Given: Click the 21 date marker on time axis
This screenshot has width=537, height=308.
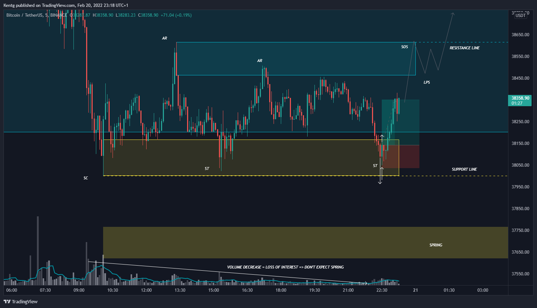Looking at the screenshot, I should tap(415, 290).
